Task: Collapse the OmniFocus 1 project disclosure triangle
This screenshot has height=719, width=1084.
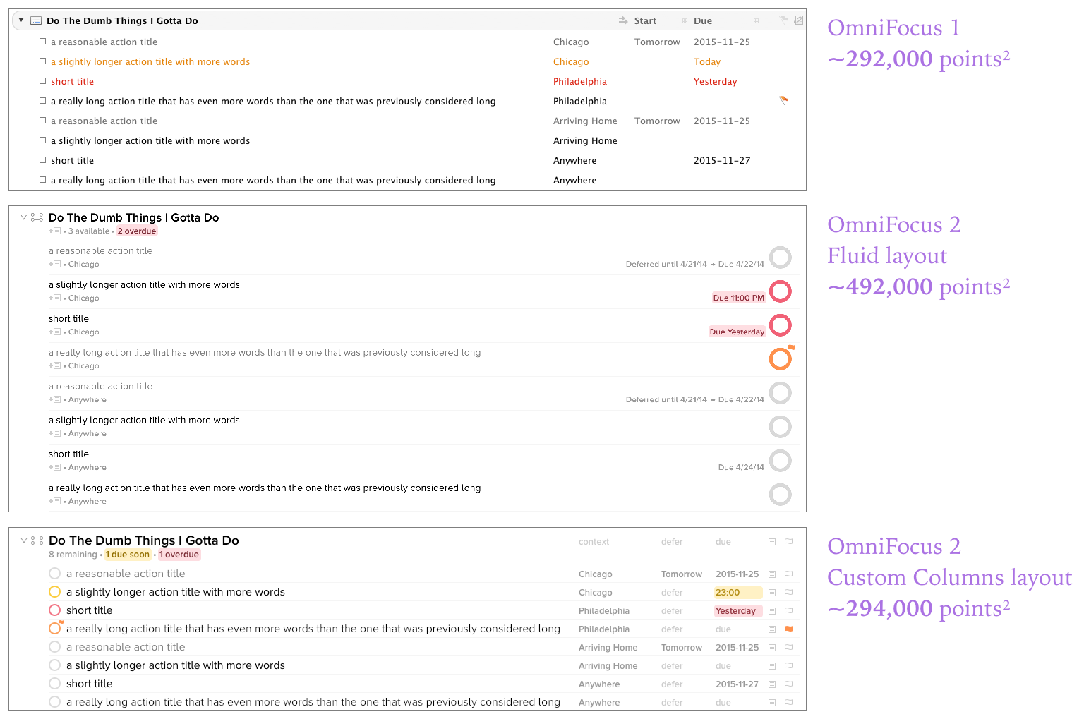Action: [x=21, y=20]
